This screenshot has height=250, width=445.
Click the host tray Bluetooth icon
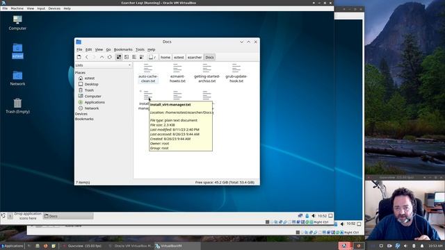pyautogui.click(x=397, y=246)
